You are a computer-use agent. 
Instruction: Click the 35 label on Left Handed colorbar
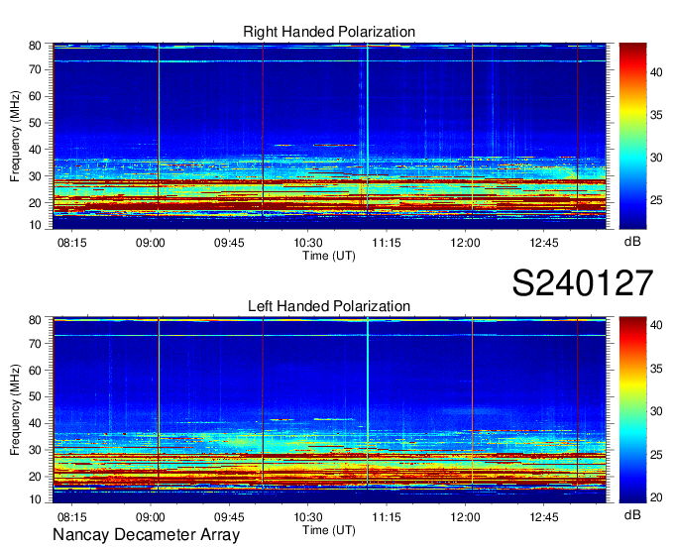coord(656,369)
